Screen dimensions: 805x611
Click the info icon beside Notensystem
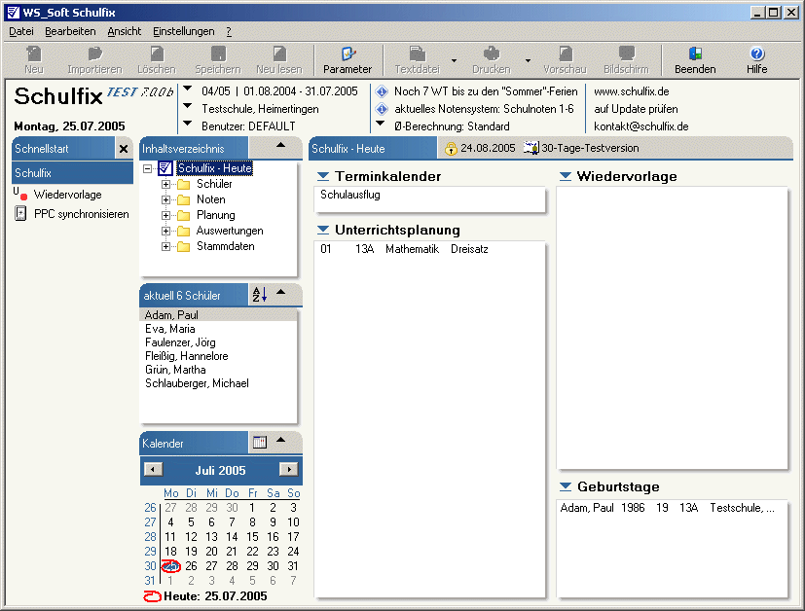(382, 109)
